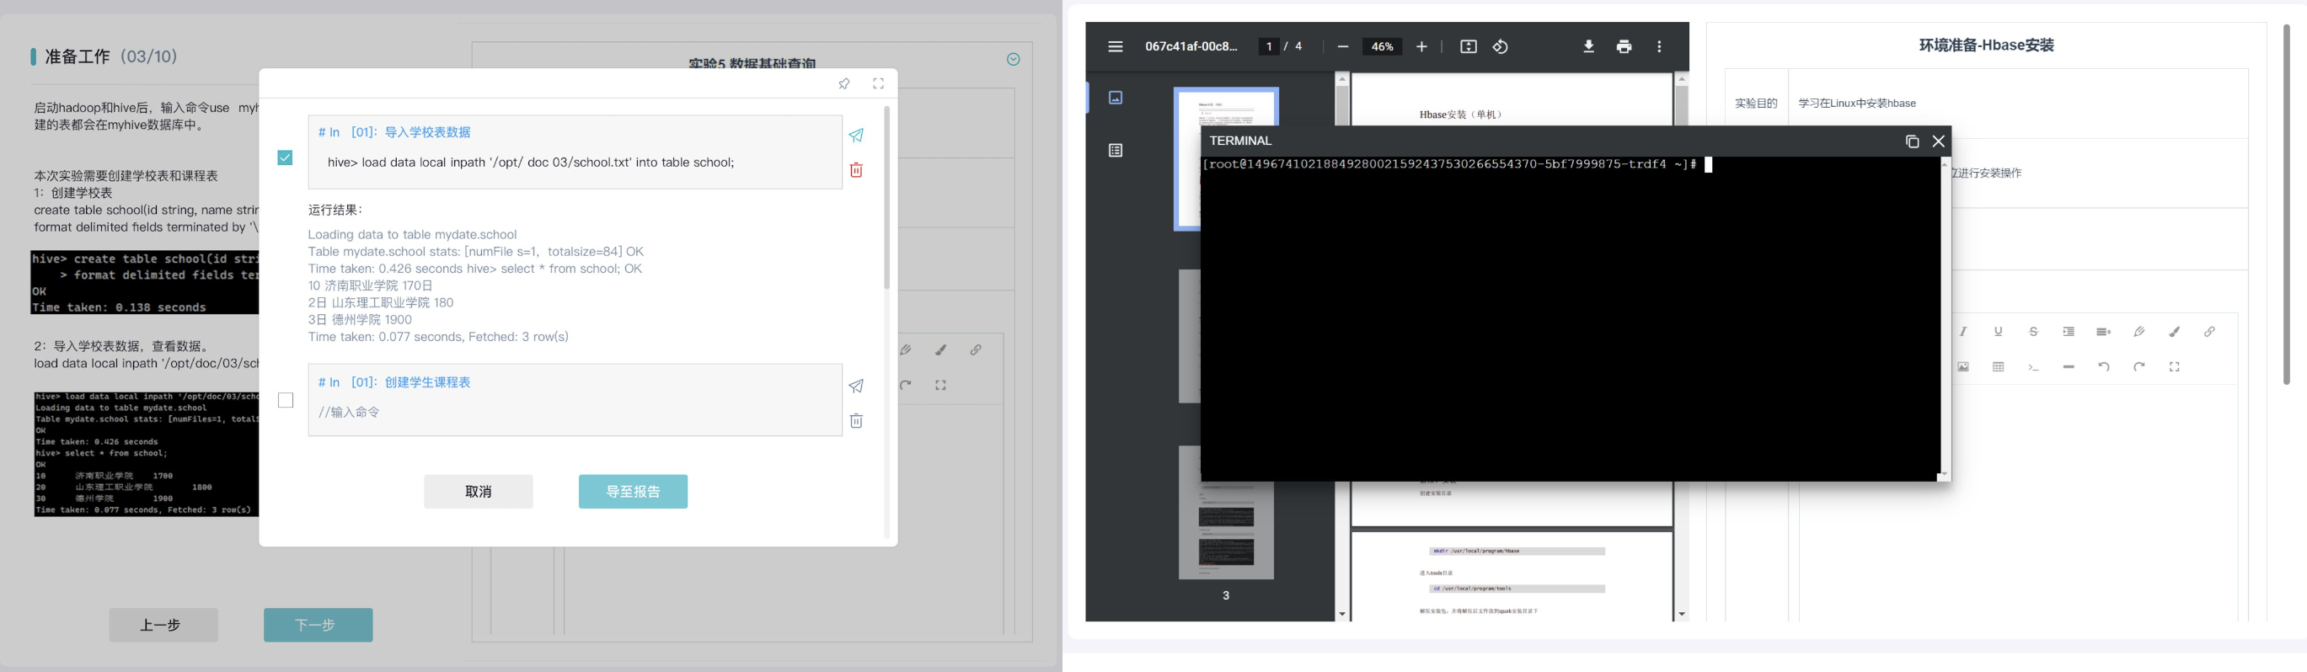The width and height of the screenshot is (2307, 672).
Task: Click the PDF 46% zoom field
Action: [1382, 46]
